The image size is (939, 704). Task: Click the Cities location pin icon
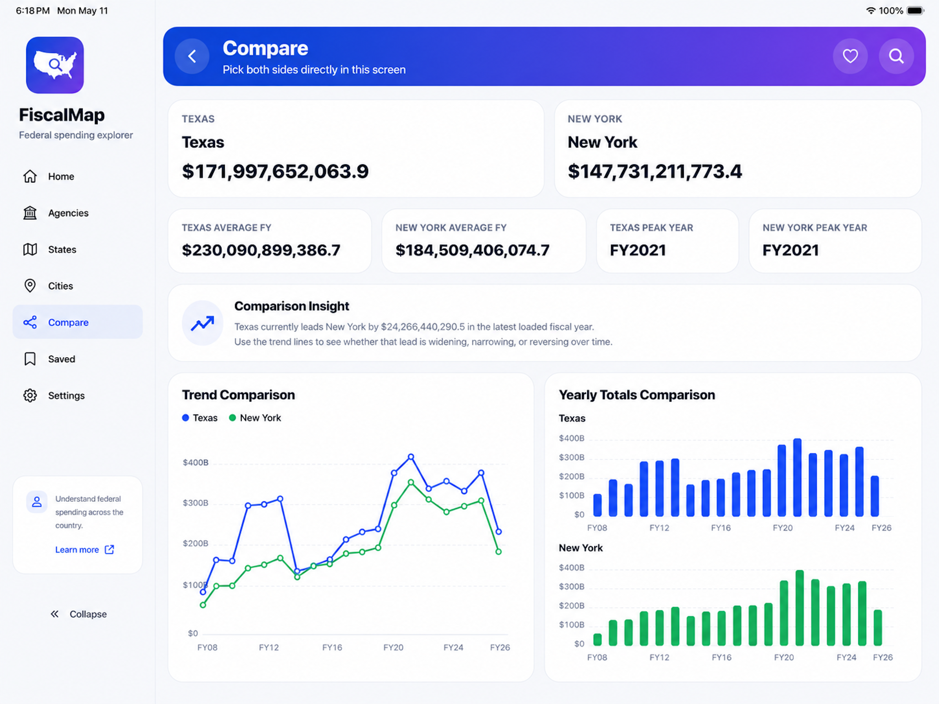[30, 286]
